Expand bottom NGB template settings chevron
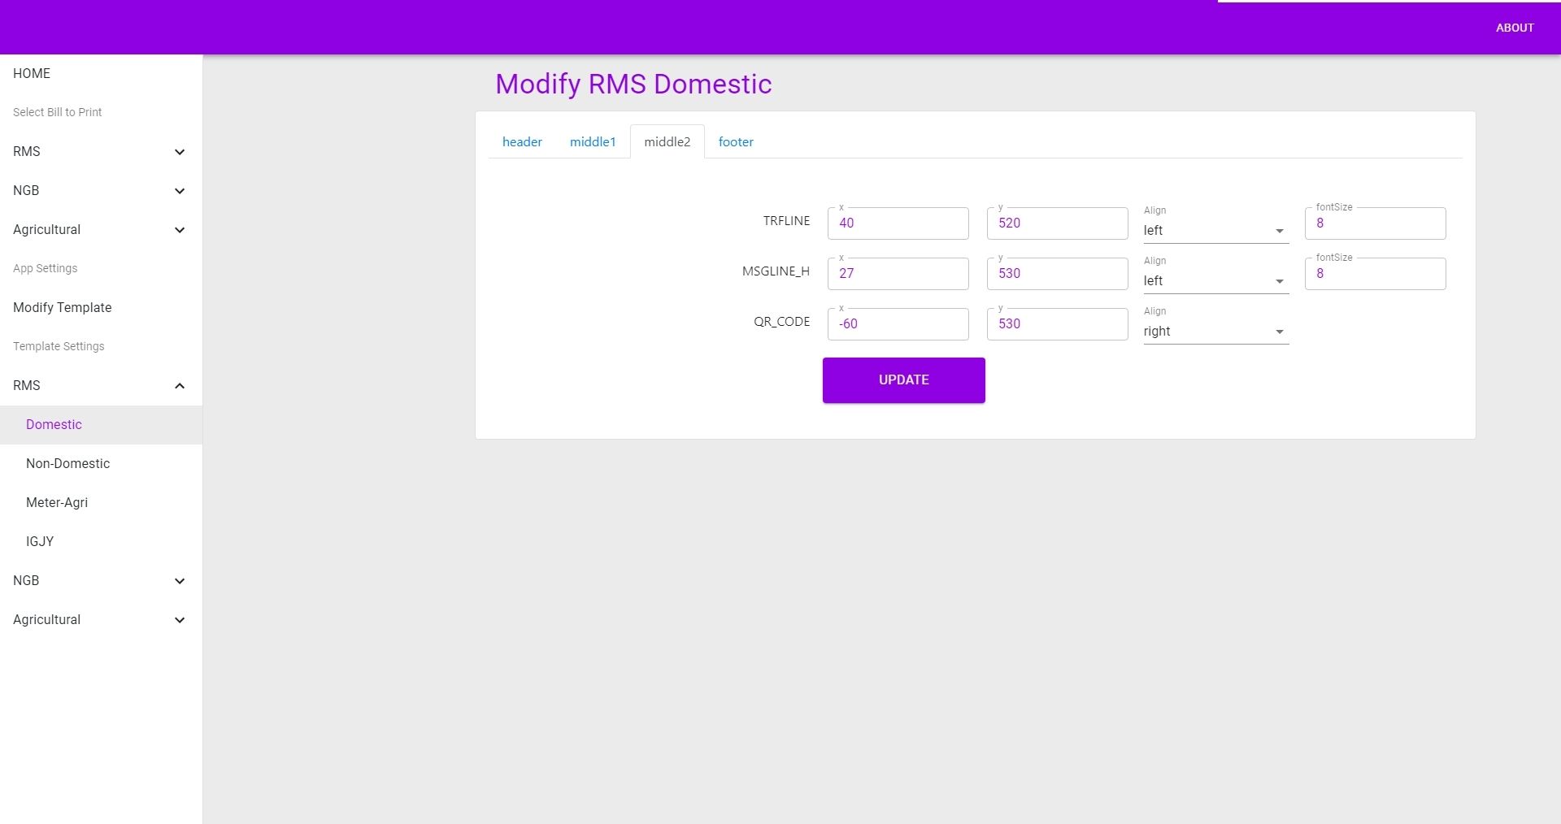 pos(180,581)
